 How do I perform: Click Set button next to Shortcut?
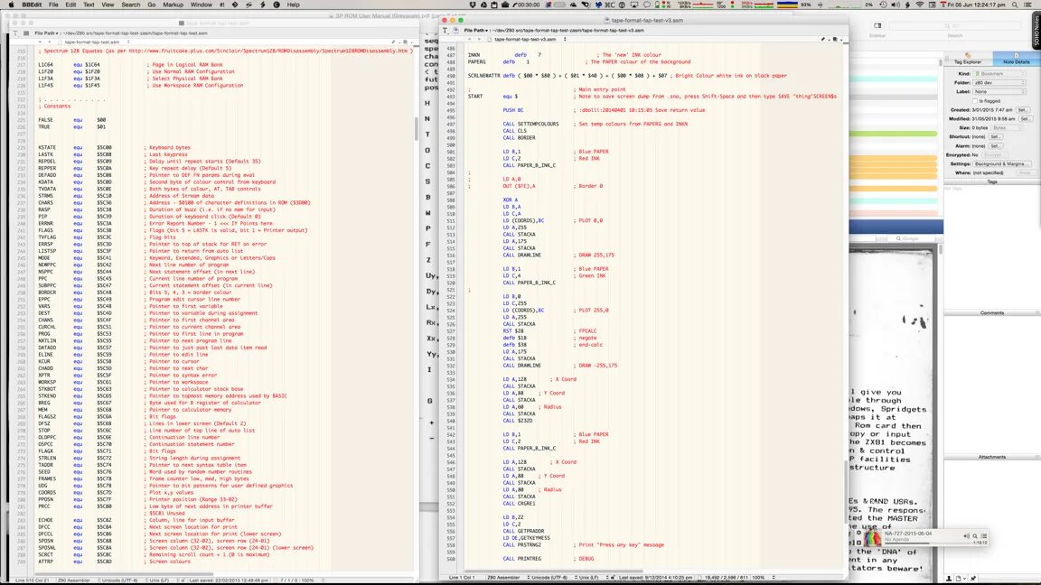click(995, 136)
